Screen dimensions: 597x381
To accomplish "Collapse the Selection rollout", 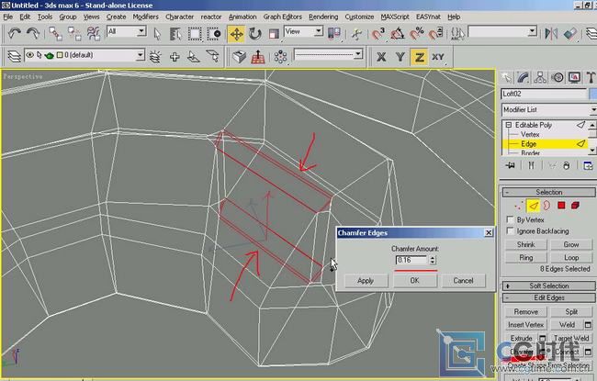I will pos(548,192).
